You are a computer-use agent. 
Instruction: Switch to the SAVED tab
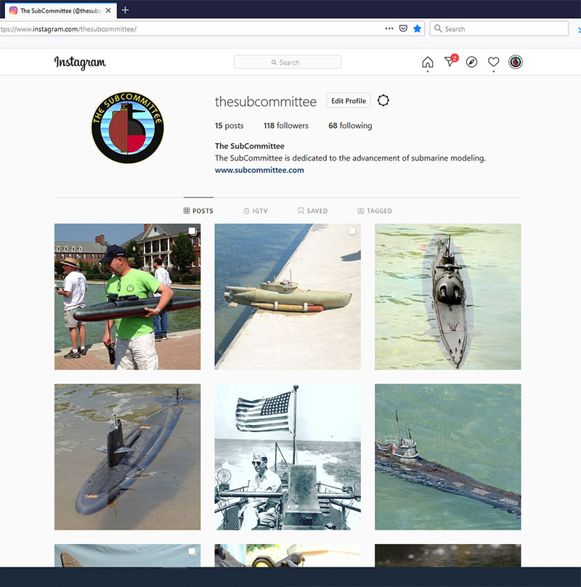pyautogui.click(x=312, y=211)
